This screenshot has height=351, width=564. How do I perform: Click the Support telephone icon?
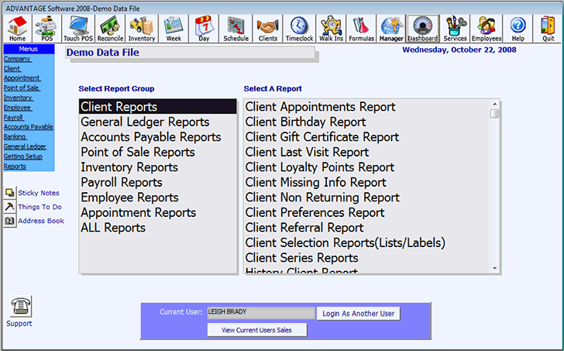20,306
